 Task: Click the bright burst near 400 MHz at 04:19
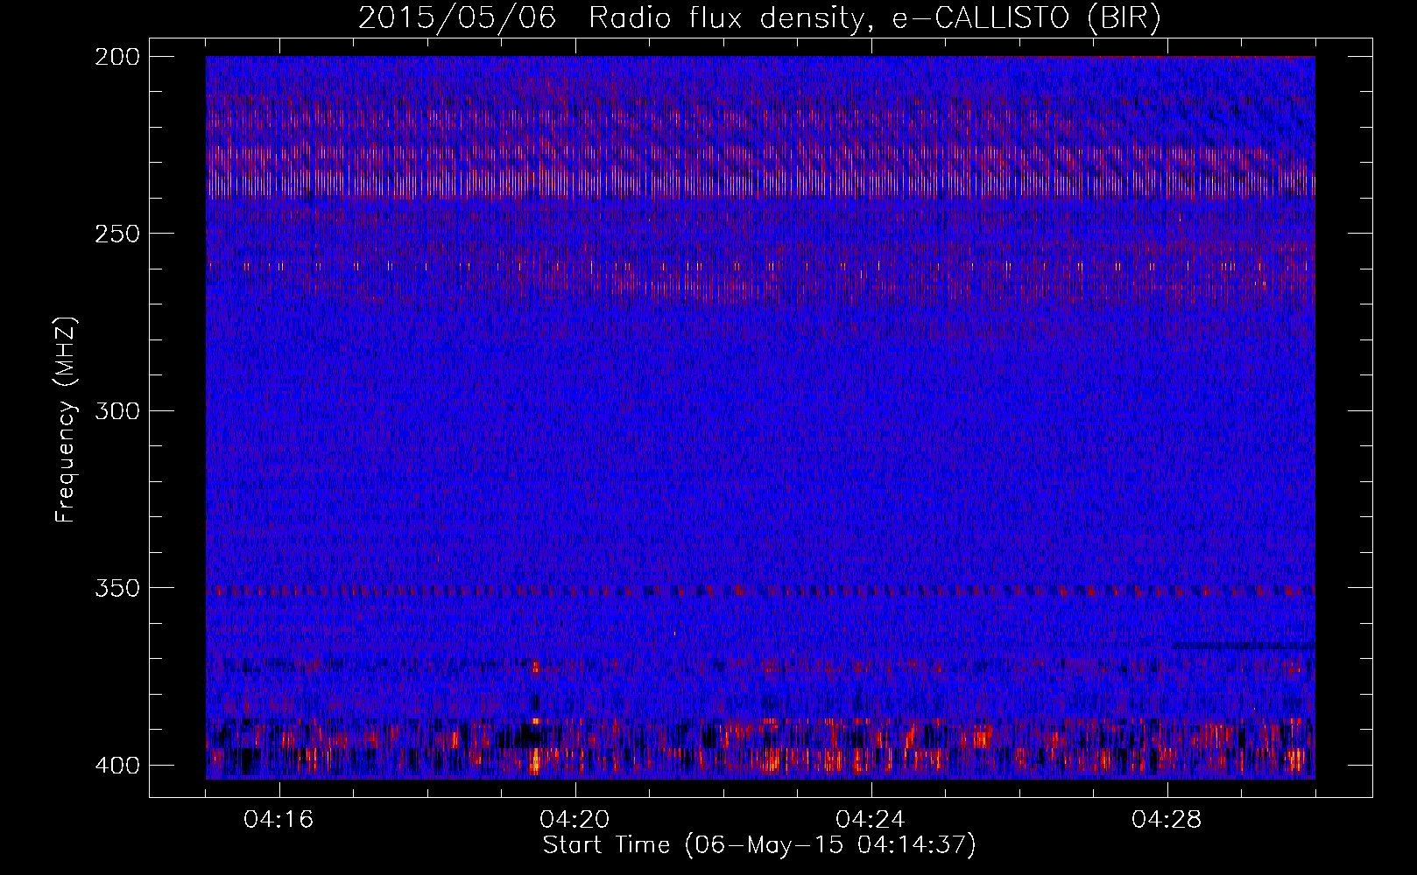534,759
